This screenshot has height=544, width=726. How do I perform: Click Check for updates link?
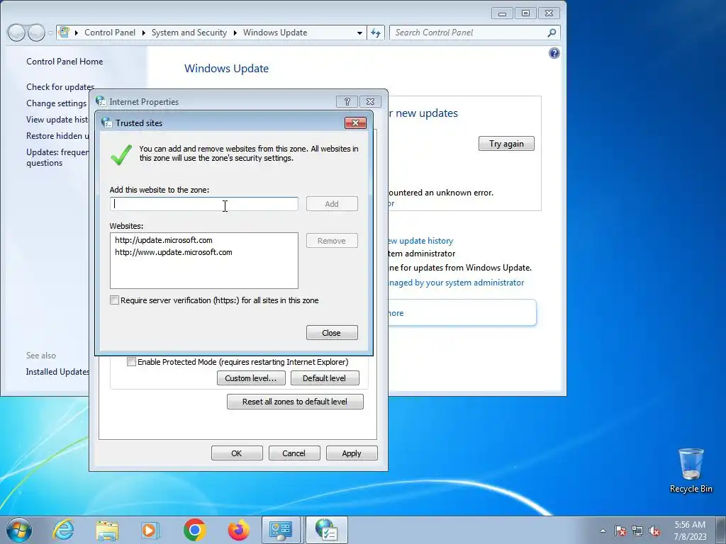[x=60, y=87]
